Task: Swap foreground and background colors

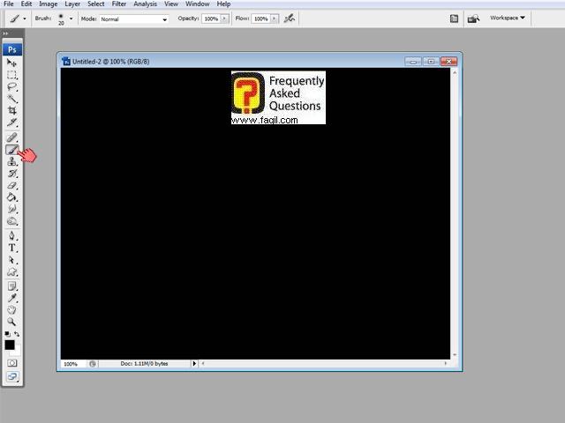Action: tap(18, 334)
